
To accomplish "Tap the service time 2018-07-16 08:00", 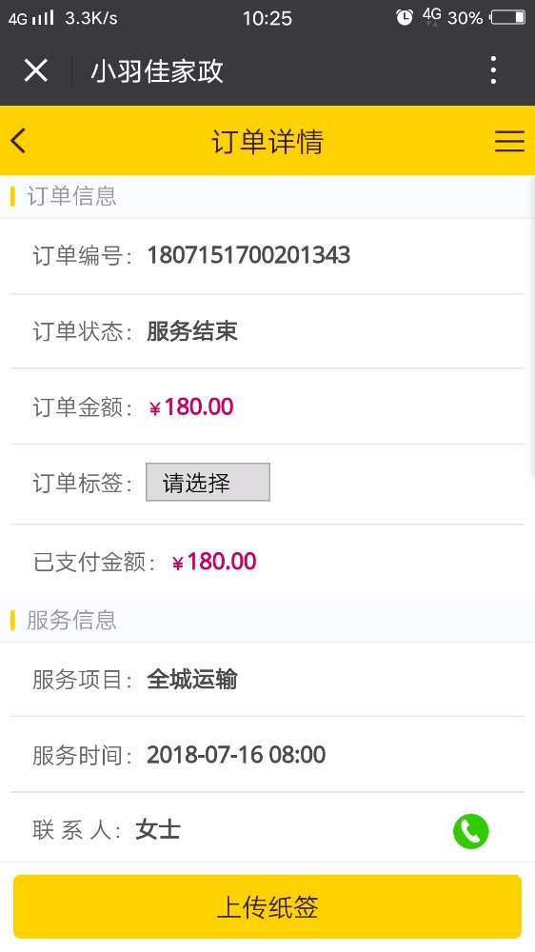I will (x=236, y=755).
